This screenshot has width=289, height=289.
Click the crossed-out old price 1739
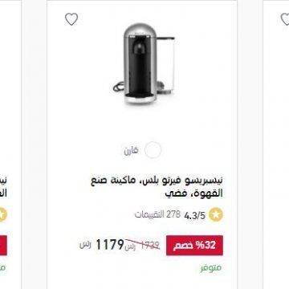(x=150, y=244)
